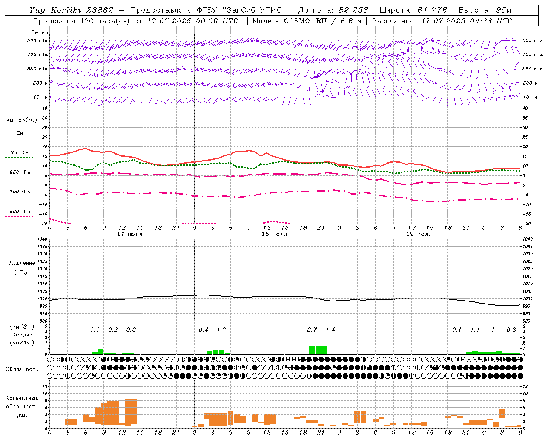Click the 17 июля date label

(129, 234)
